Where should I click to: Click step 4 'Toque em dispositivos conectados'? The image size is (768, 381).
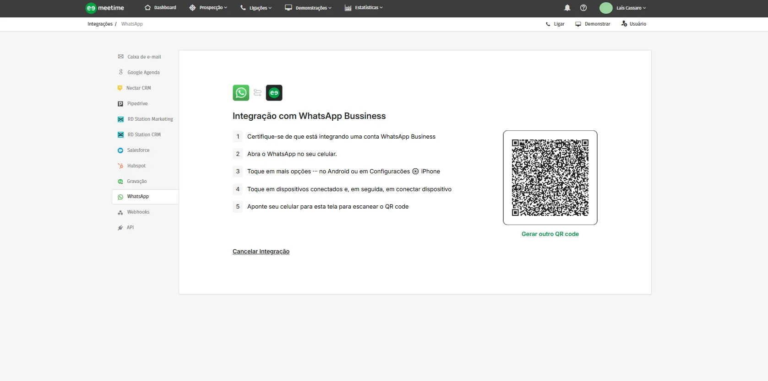pyautogui.click(x=349, y=189)
